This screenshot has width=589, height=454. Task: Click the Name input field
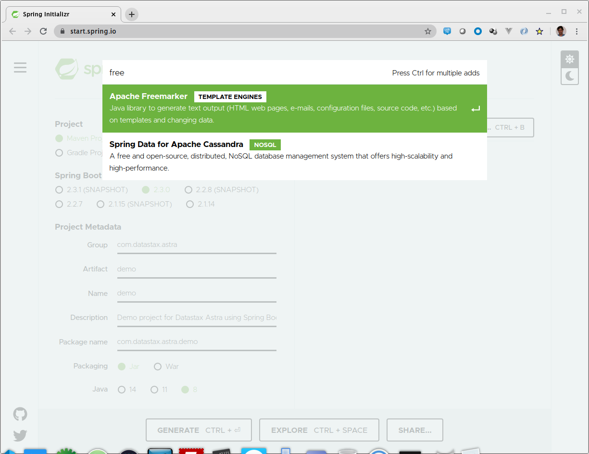coord(197,294)
